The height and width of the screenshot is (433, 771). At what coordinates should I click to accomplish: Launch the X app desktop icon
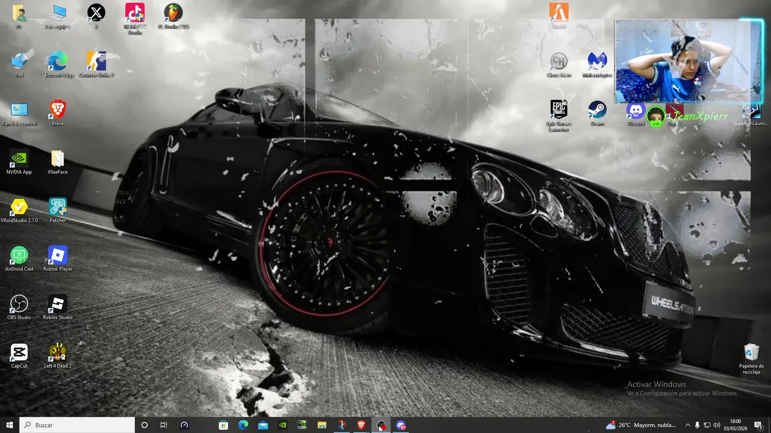pos(96,16)
